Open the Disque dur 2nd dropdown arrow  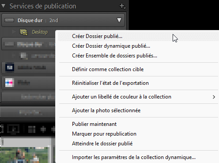119,20
